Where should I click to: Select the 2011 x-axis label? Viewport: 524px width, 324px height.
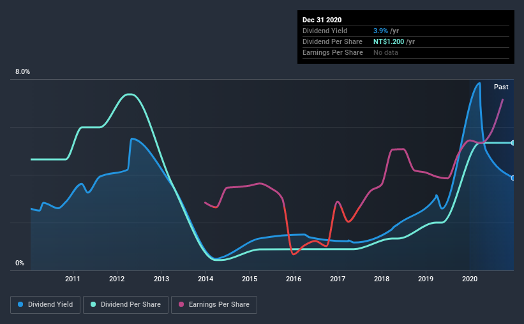click(x=73, y=279)
